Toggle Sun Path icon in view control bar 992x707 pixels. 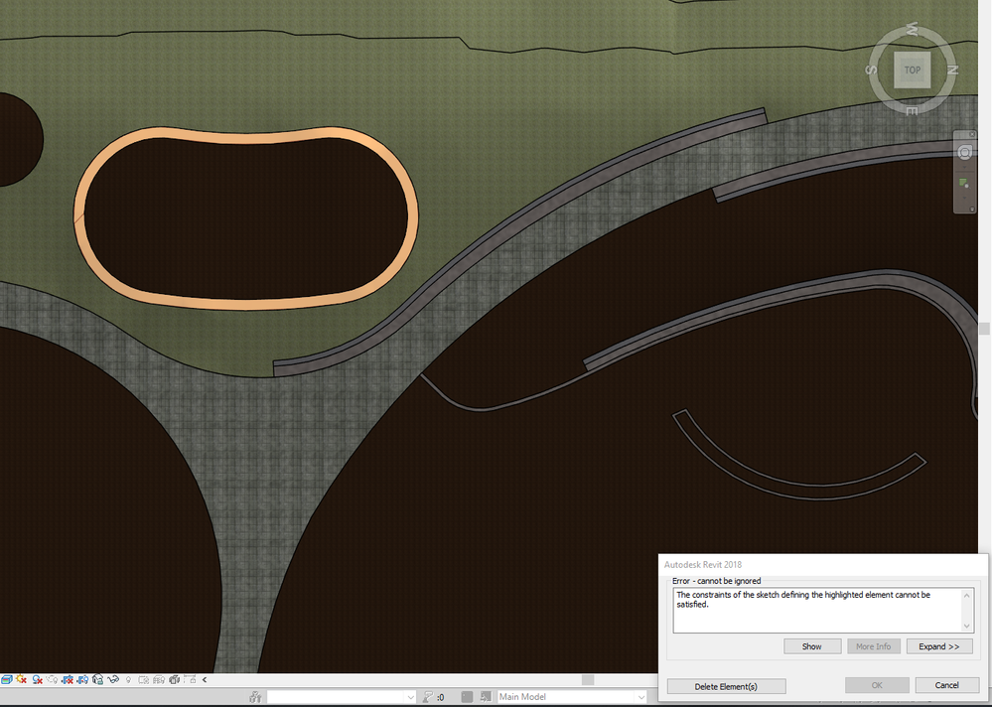(22, 679)
